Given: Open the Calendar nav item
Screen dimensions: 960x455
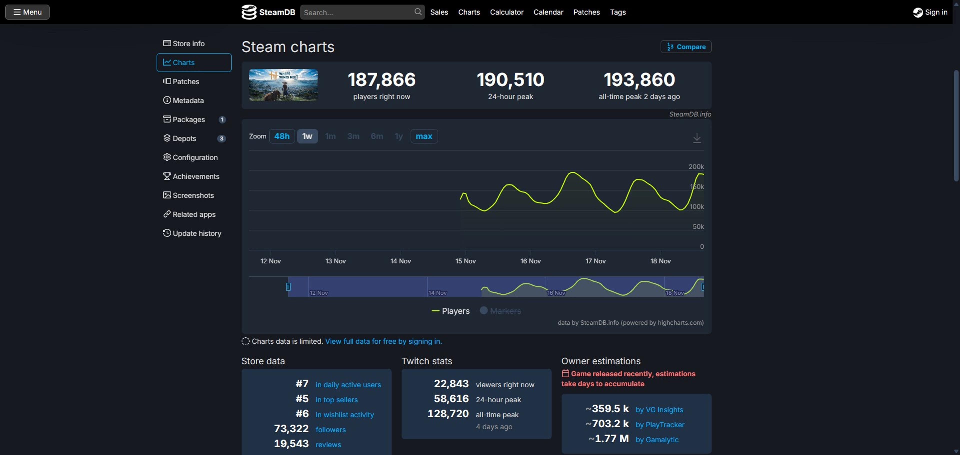Looking at the screenshot, I should point(548,12).
